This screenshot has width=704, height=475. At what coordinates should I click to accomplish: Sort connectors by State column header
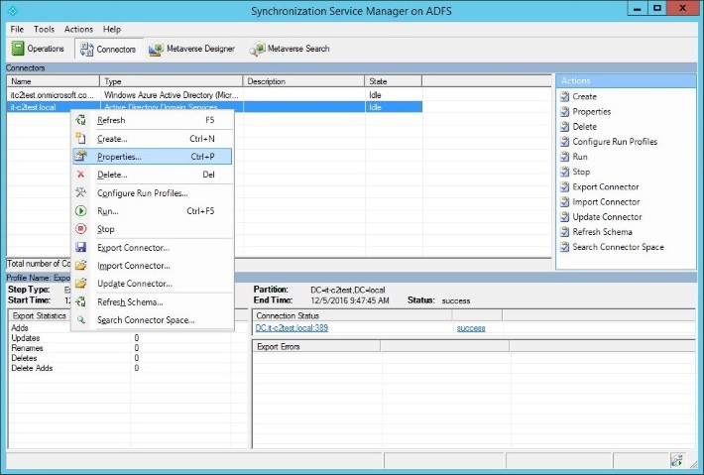(394, 81)
